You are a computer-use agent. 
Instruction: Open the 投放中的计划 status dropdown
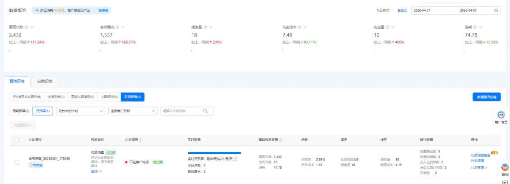(81, 110)
